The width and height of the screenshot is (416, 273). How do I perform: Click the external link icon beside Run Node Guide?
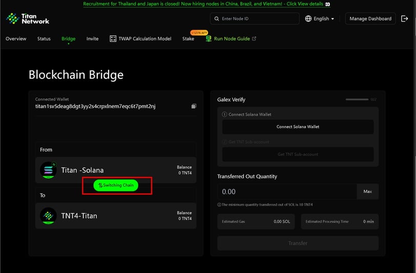(254, 39)
